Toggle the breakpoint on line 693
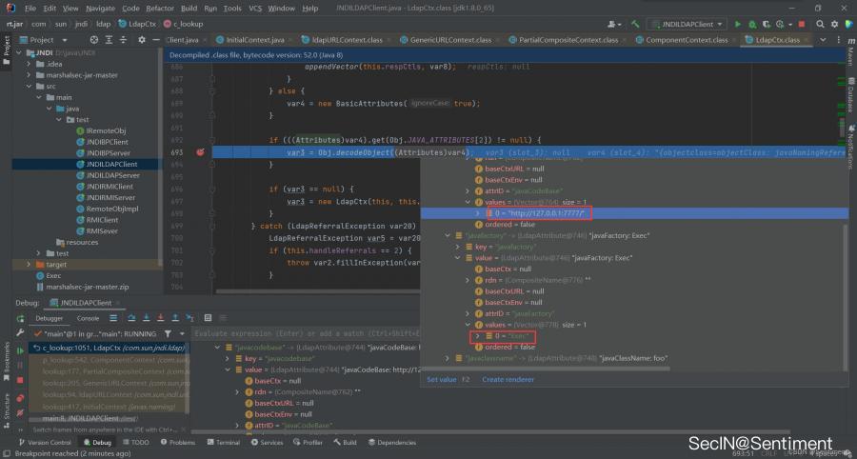The image size is (857, 459). coord(200,152)
